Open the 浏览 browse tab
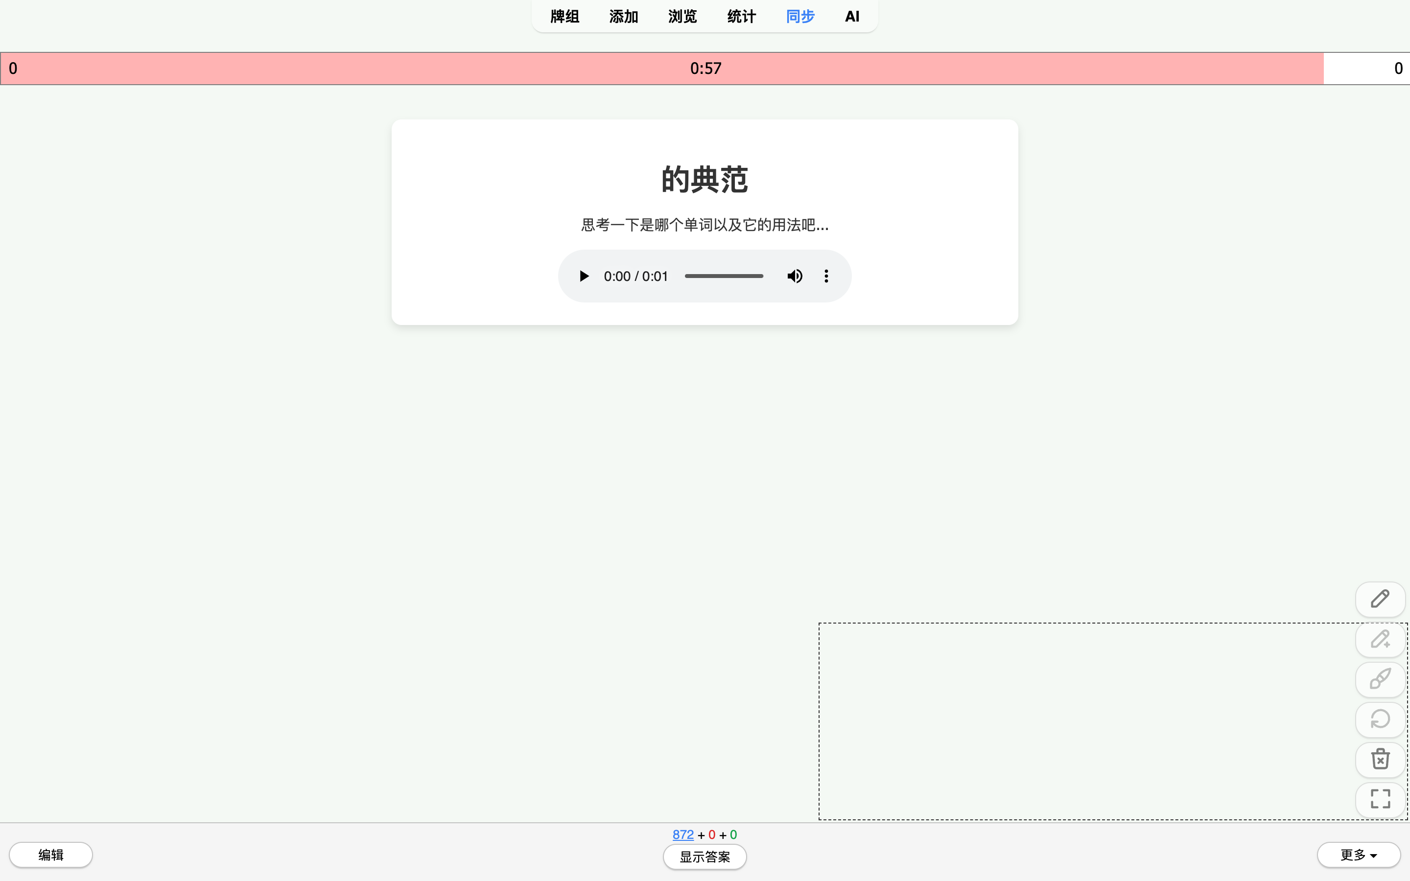Viewport: 1410px width, 881px height. pos(682,16)
